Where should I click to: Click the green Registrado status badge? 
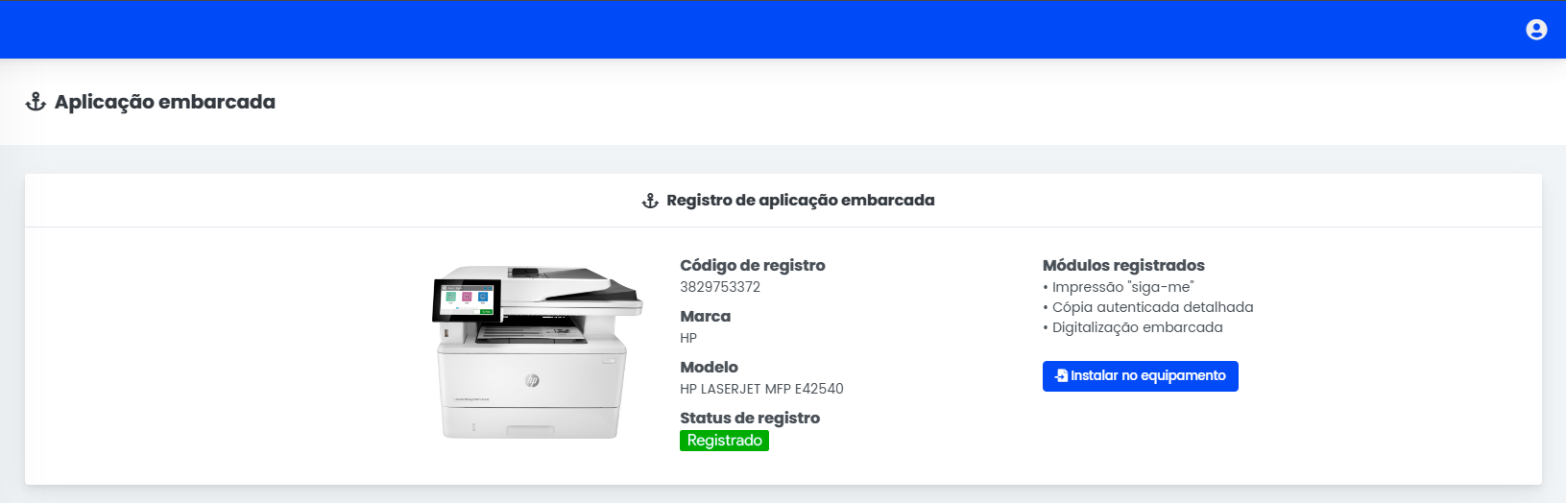click(x=724, y=440)
